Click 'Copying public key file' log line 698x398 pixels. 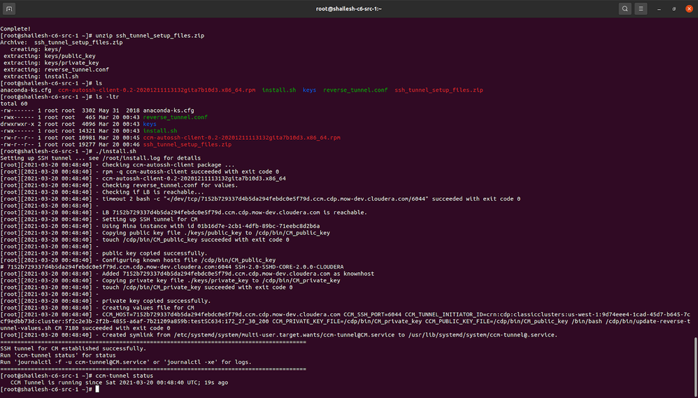(x=165, y=233)
